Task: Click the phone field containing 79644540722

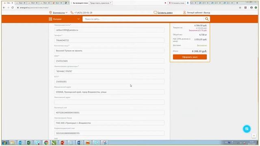Action: point(109,40)
